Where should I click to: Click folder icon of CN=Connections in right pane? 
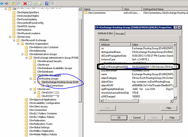click(86, 13)
